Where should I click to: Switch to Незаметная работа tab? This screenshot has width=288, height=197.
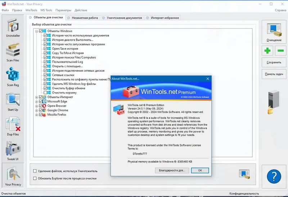point(83,18)
